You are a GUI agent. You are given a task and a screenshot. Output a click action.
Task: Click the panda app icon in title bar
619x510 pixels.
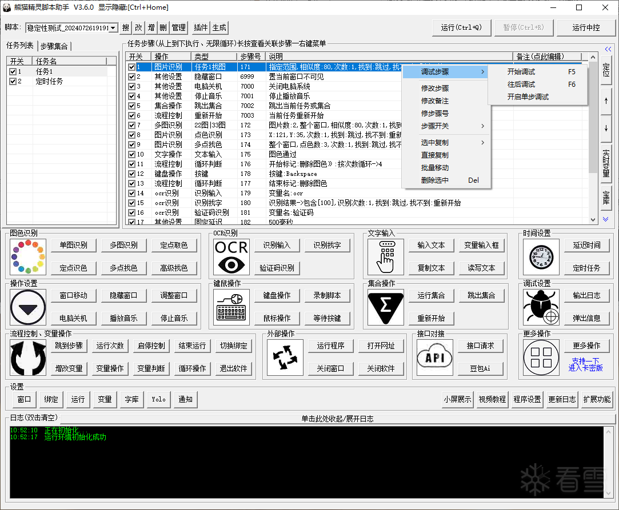[x=7, y=7]
